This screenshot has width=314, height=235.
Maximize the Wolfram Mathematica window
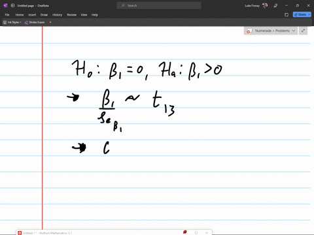click(x=196, y=233)
